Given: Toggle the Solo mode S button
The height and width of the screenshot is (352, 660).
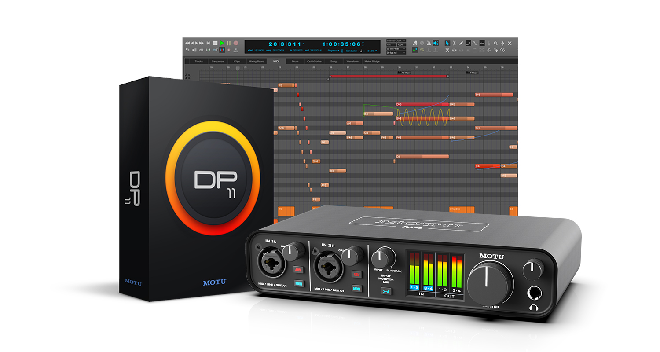Looking at the screenshot, I should 422,50.
